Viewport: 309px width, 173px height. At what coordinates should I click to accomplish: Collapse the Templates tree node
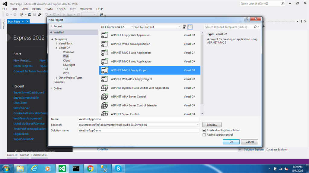coord(52,39)
